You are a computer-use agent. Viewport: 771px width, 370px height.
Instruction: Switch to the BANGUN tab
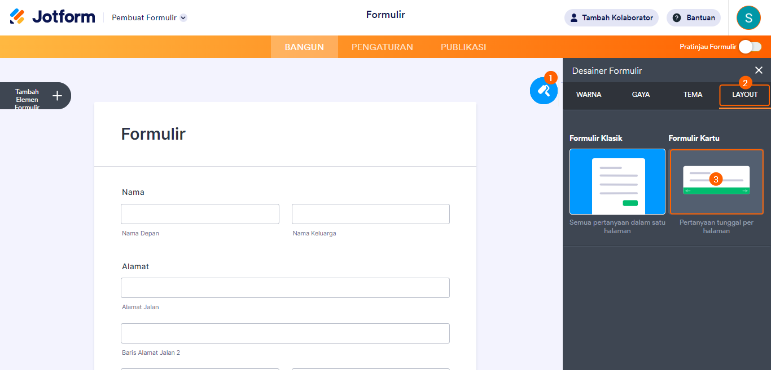pyautogui.click(x=304, y=47)
